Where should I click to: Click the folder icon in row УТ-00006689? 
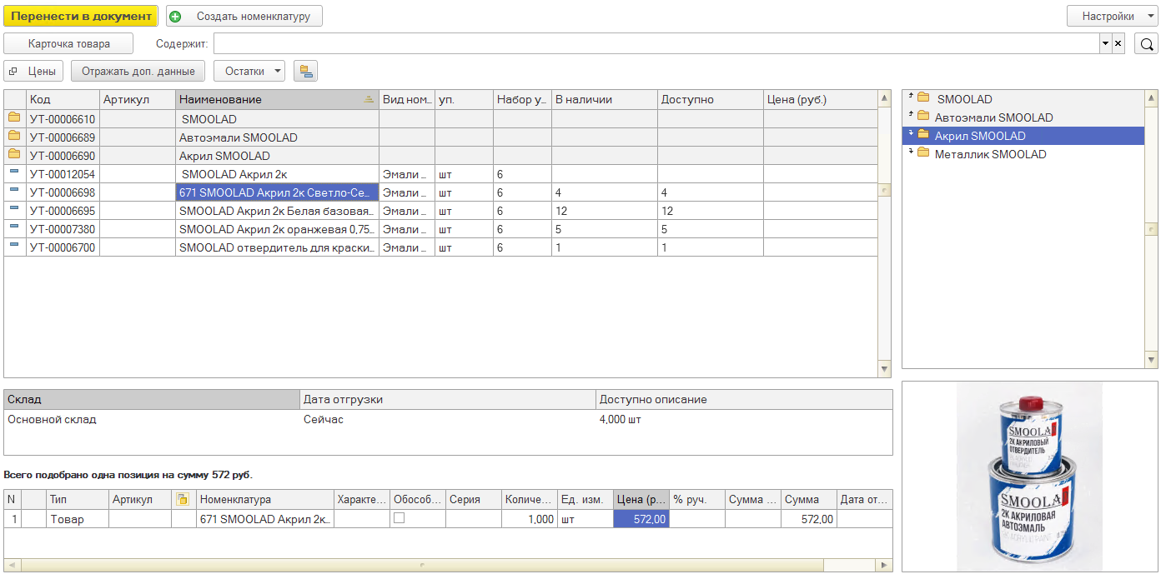(14, 137)
